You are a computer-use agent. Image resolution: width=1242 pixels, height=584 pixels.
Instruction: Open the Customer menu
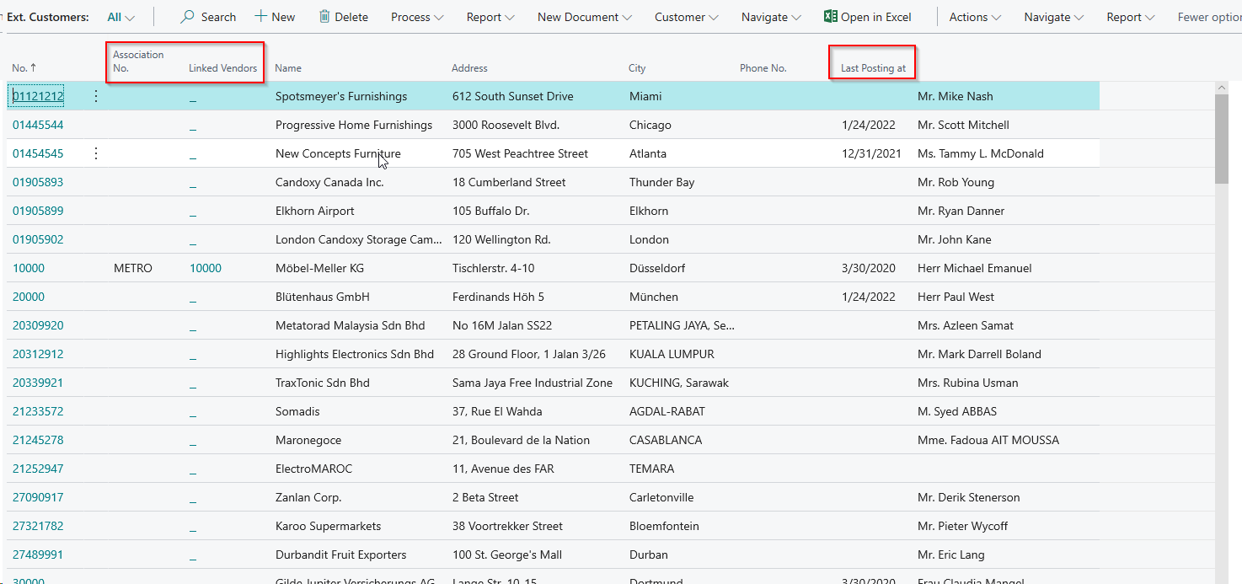tap(686, 17)
